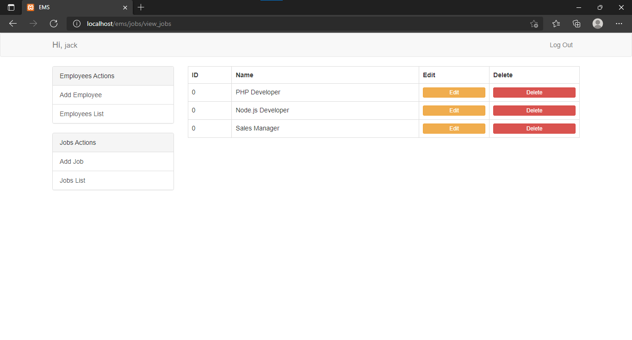Viewport: 632px width, 340px height.
Task: Edit the Node.js Developer job
Action: [x=454, y=110]
